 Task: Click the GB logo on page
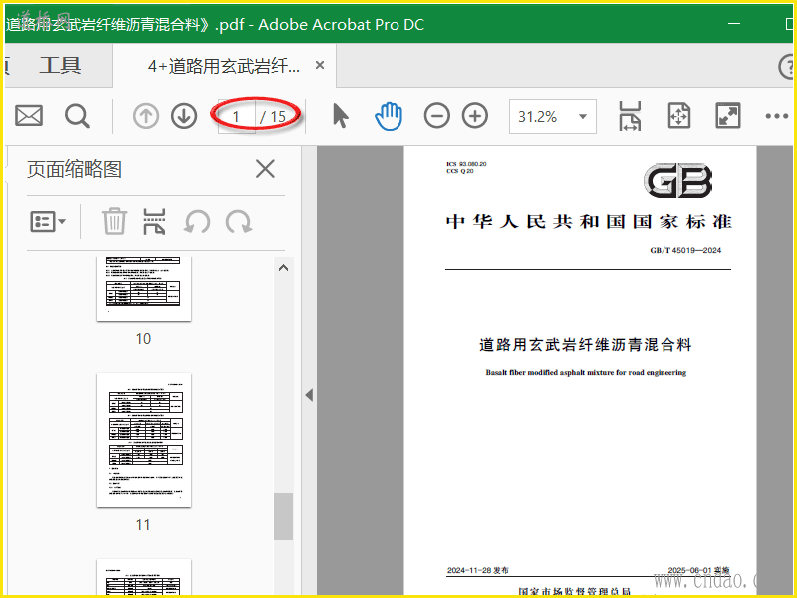(x=677, y=181)
